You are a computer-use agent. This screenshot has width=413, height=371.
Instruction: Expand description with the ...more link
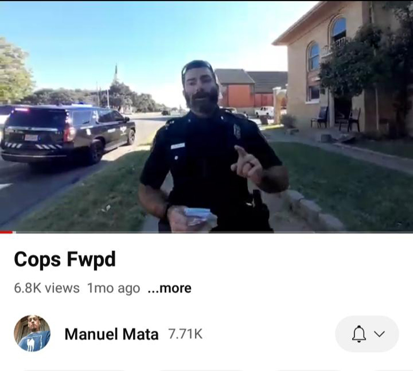169,288
